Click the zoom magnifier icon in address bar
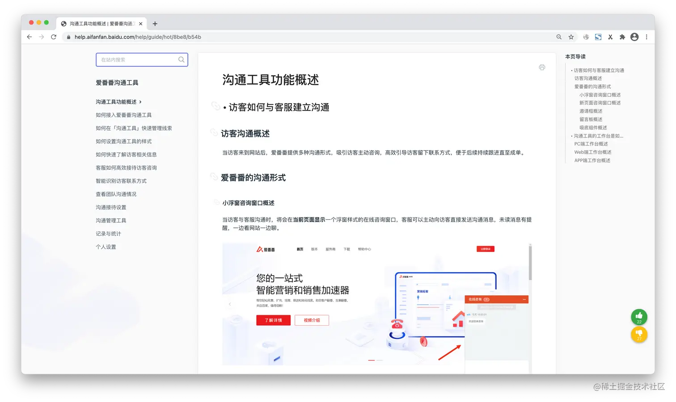This screenshot has height=402, width=676. pyautogui.click(x=559, y=37)
